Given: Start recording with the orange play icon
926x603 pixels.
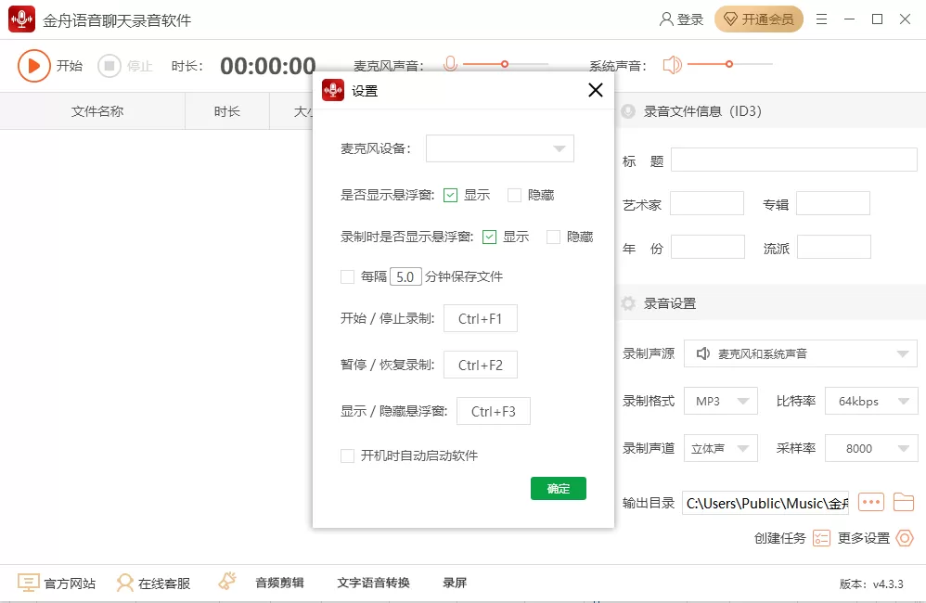Looking at the screenshot, I should click(x=33, y=66).
